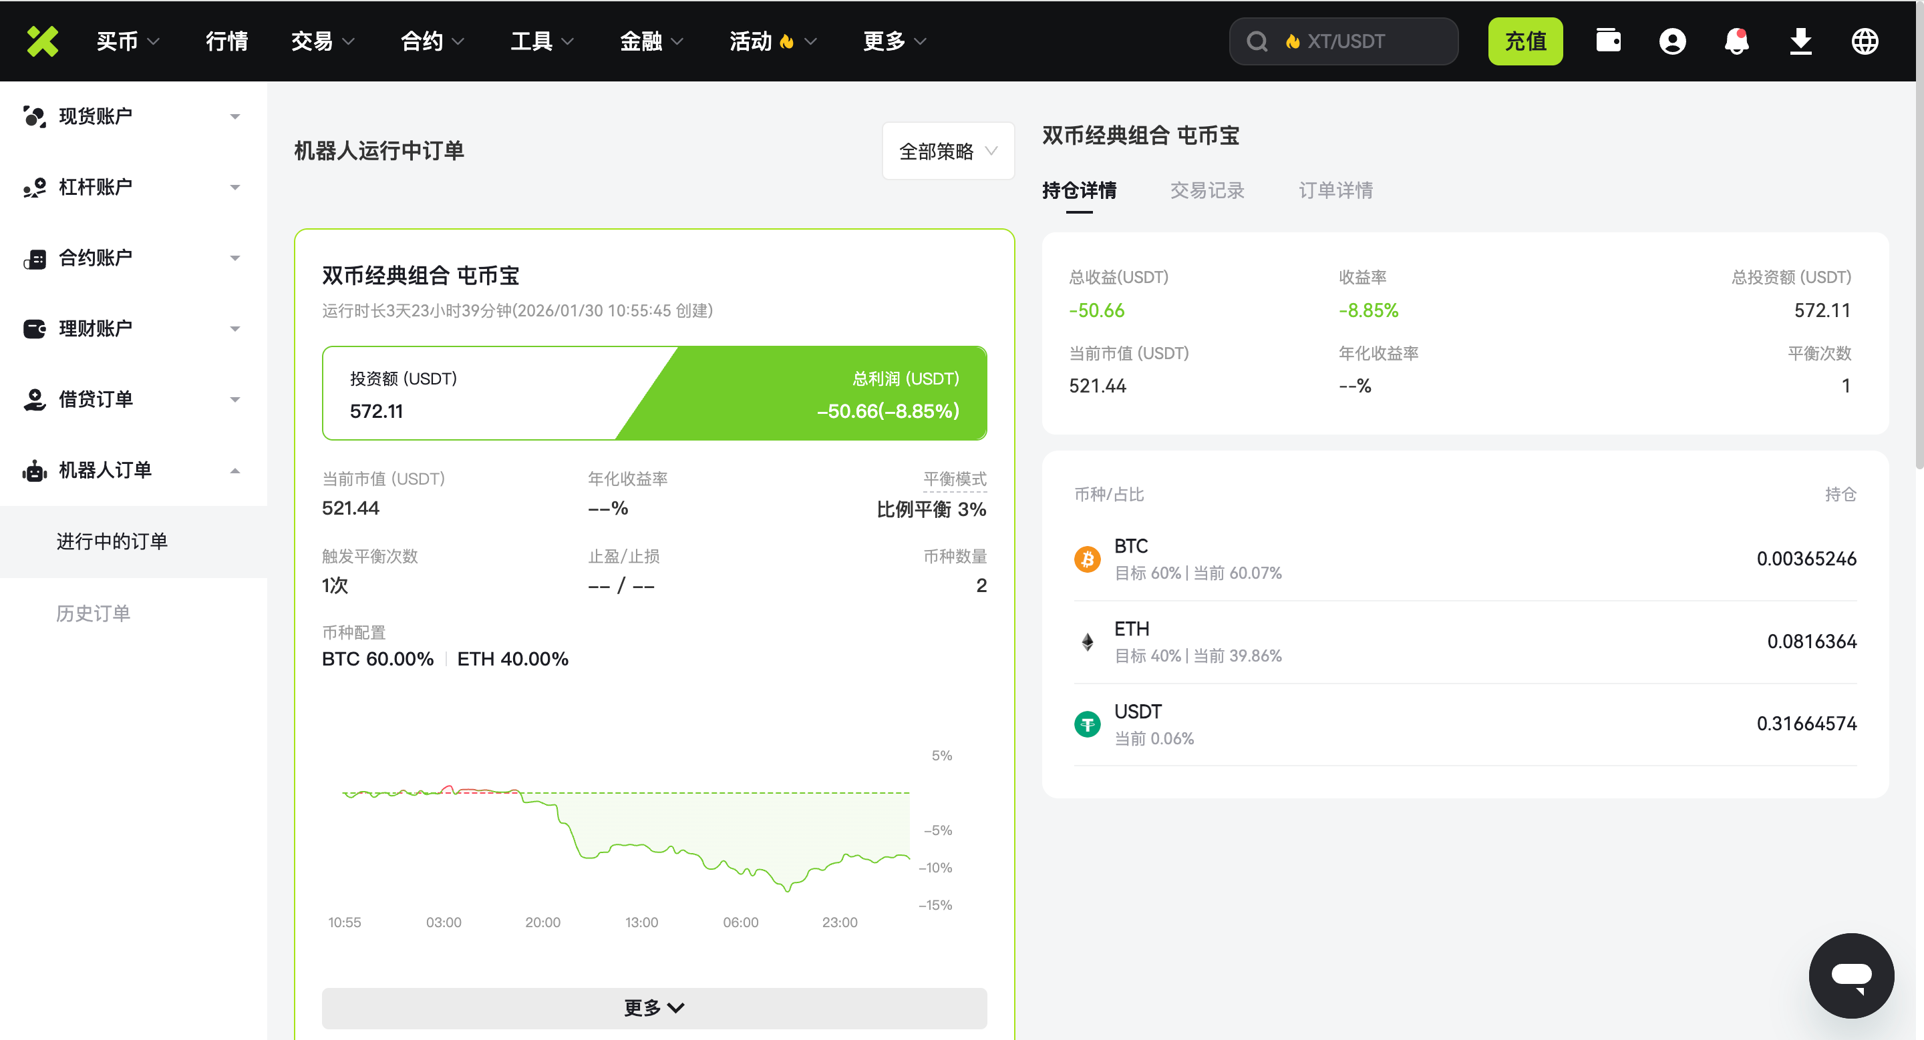Viewport: 1924px width, 1040px height.
Task: Switch to the 持仓详情 tab
Action: pyautogui.click(x=1080, y=191)
